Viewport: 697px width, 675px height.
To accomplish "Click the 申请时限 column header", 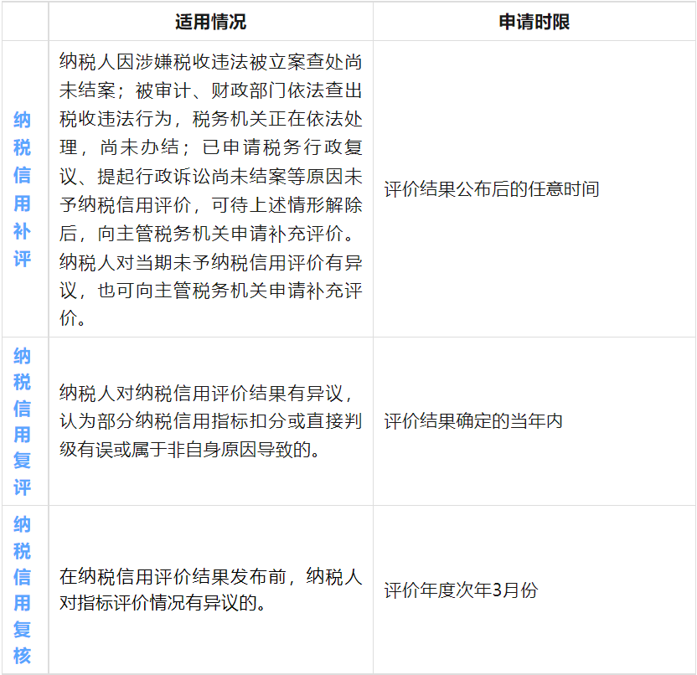I will (x=534, y=22).
